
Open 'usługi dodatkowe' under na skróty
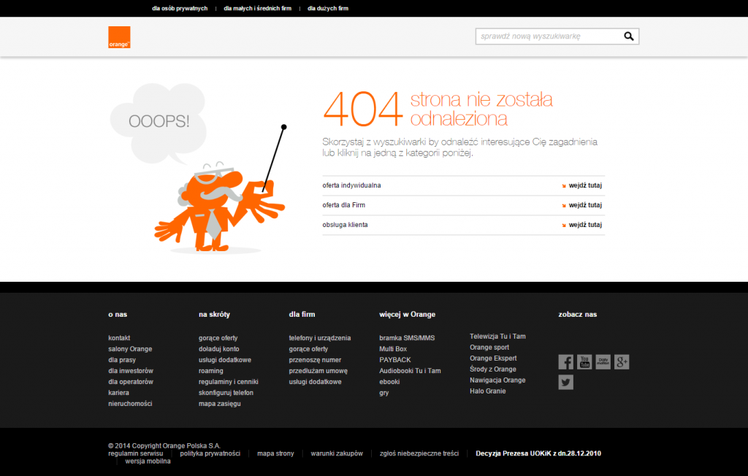(x=225, y=360)
